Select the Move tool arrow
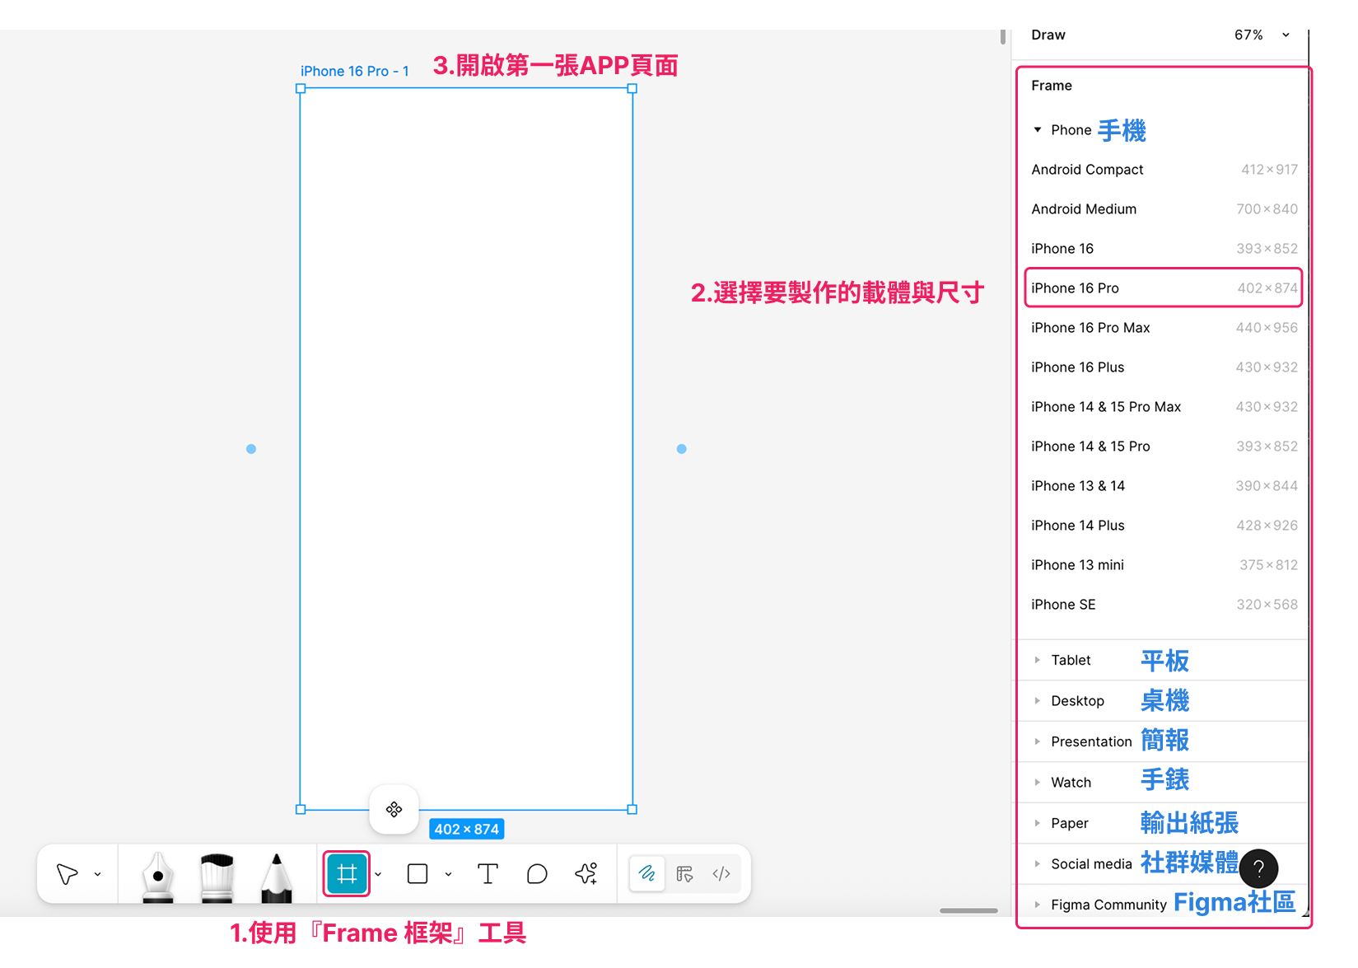The height and width of the screenshot is (968, 1358). coord(67,874)
